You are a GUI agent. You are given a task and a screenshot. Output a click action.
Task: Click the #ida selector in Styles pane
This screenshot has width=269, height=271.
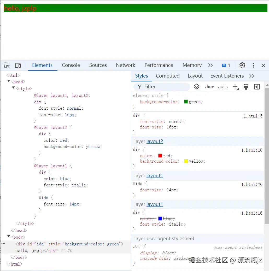tap(138, 184)
